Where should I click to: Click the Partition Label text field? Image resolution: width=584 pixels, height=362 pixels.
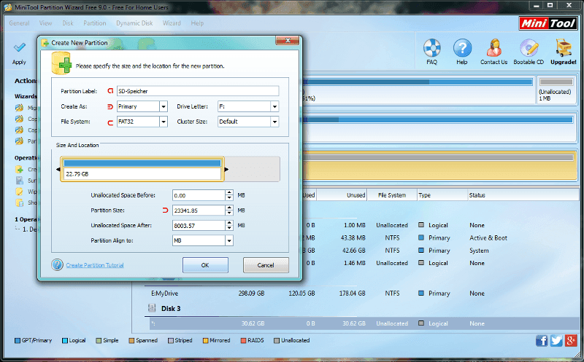click(x=198, y=91)
